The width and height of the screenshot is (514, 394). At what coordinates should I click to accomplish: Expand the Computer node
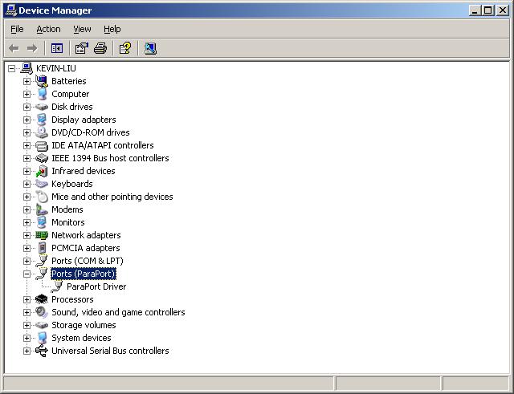click(27, 95)
